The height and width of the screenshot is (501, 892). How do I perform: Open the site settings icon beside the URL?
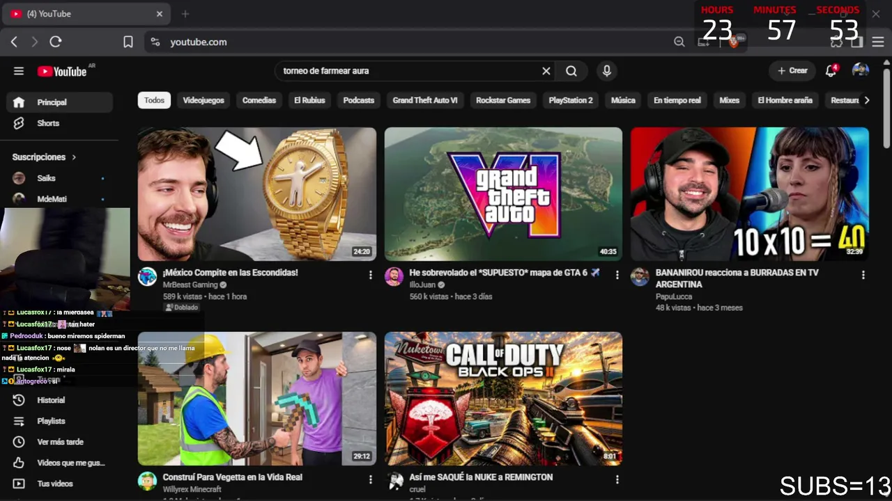coord(155,42)
